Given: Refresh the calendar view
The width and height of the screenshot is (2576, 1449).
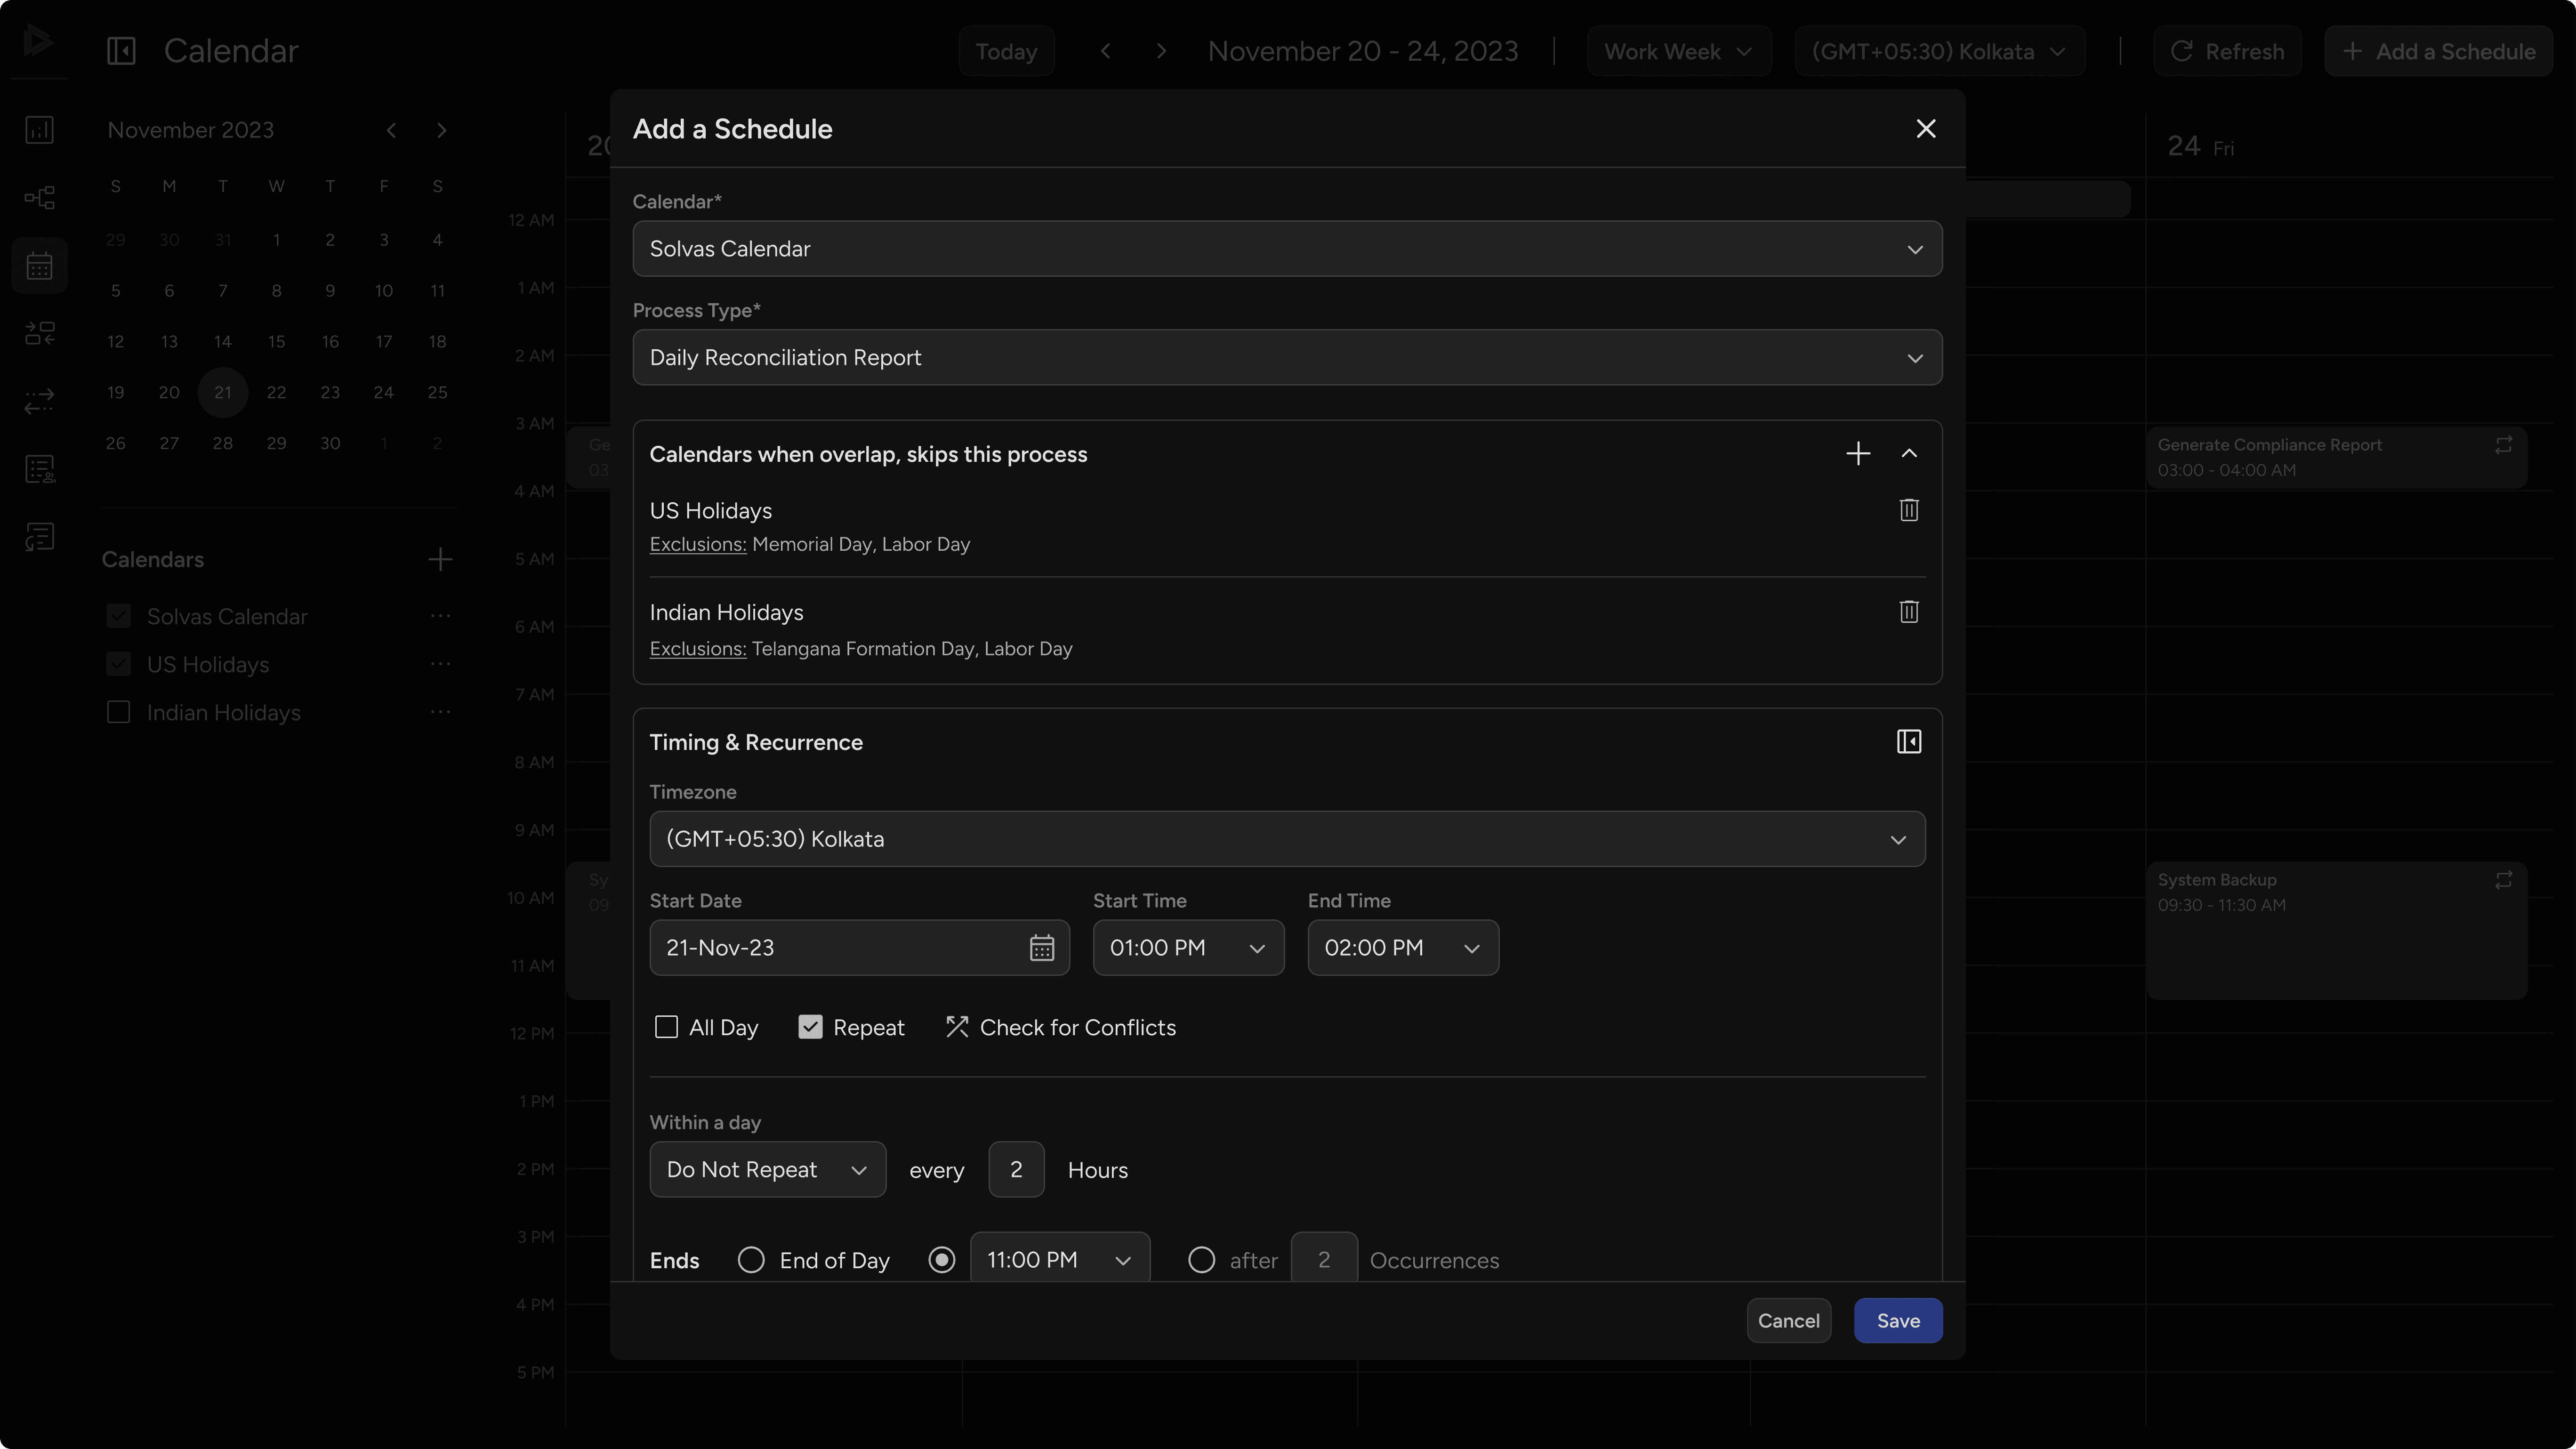Looking at the screenshot, I should (x=2227, y=50).
